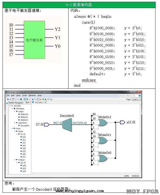This screenshot has height=195, width=160.
Task: Click the plus button beside encoder:1 tab
Action: pos(46,102)
